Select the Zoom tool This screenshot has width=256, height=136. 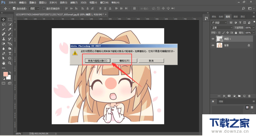pos(10,63)
